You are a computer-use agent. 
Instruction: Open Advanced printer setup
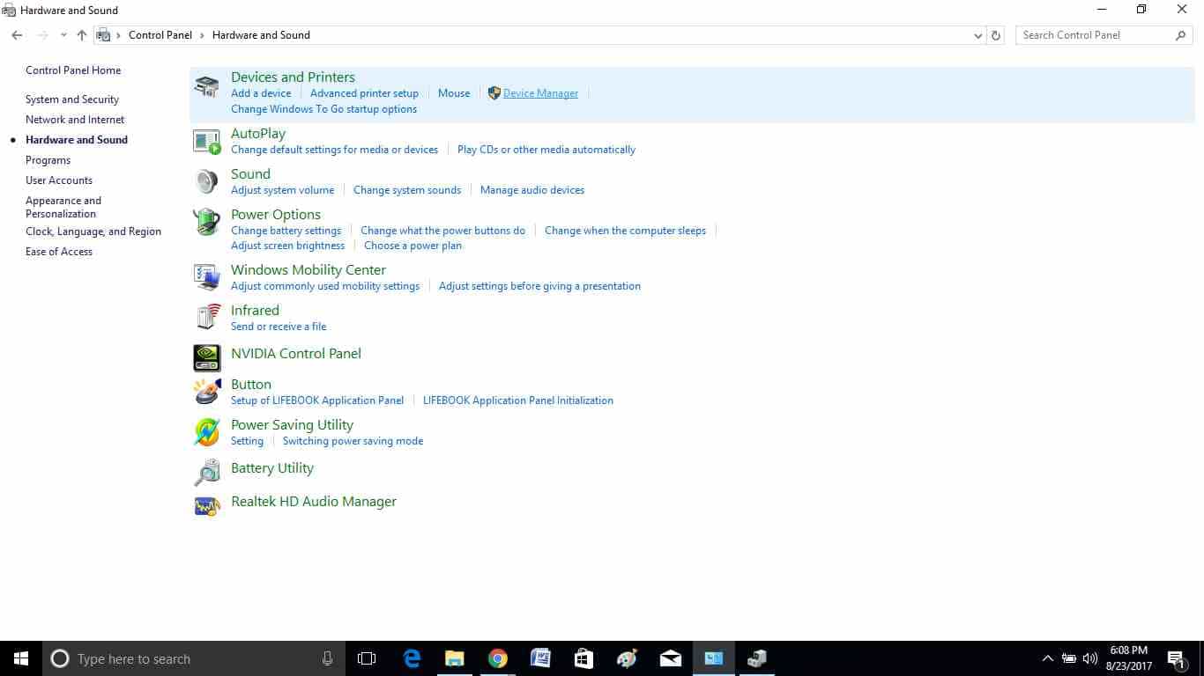[364, 93]
